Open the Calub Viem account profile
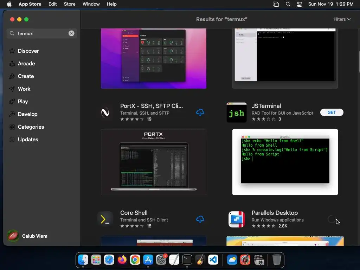 [x=27, y=236]
